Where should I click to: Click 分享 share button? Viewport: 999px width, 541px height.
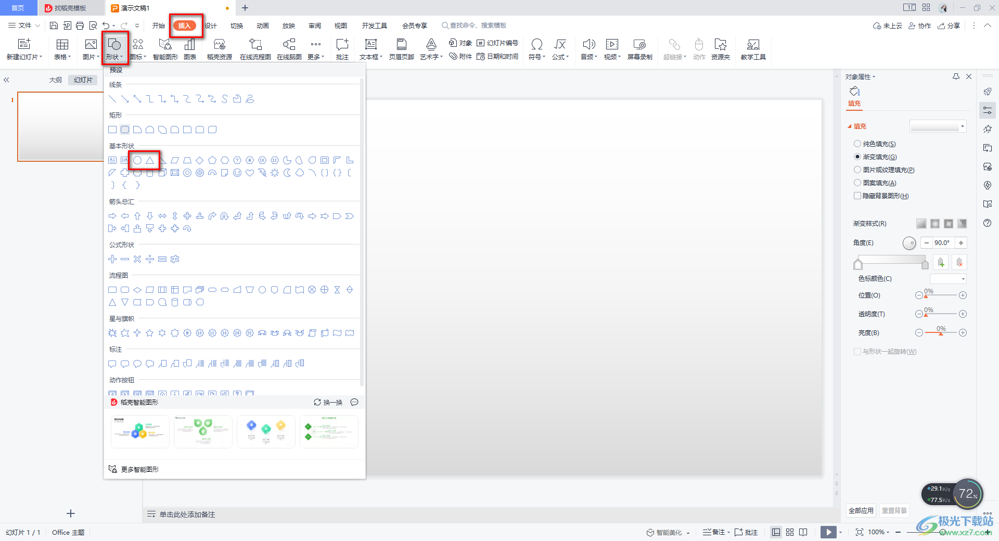[x=949, y=25]
